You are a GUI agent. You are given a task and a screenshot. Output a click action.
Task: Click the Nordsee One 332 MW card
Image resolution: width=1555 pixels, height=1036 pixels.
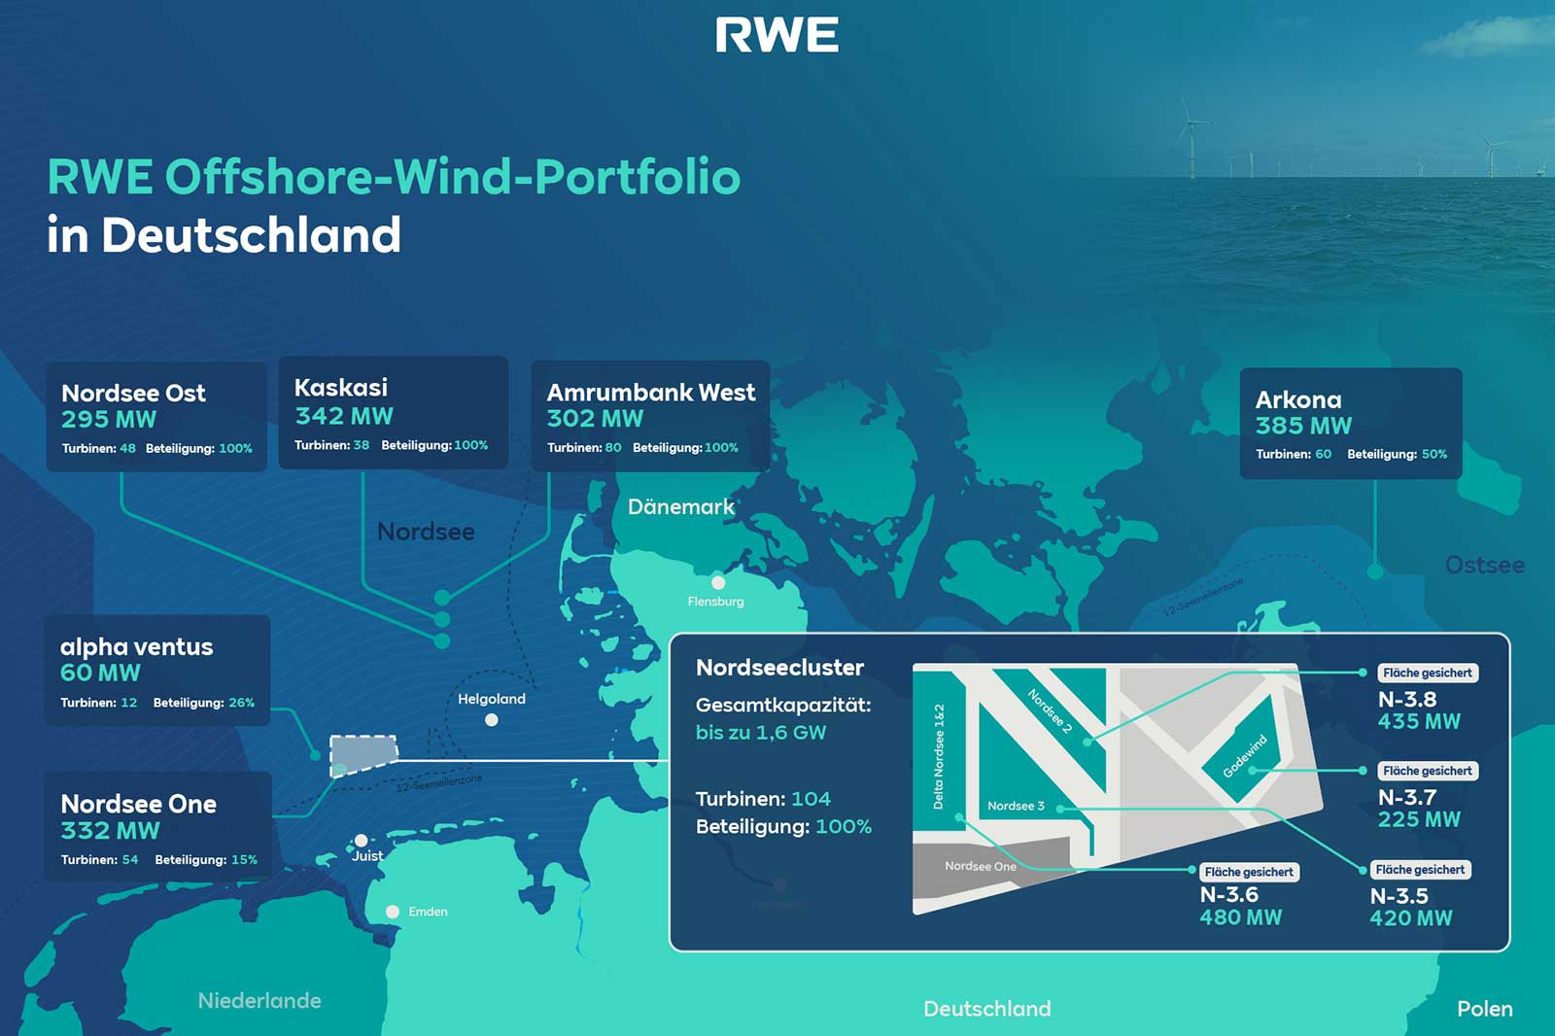pos(159,824)
